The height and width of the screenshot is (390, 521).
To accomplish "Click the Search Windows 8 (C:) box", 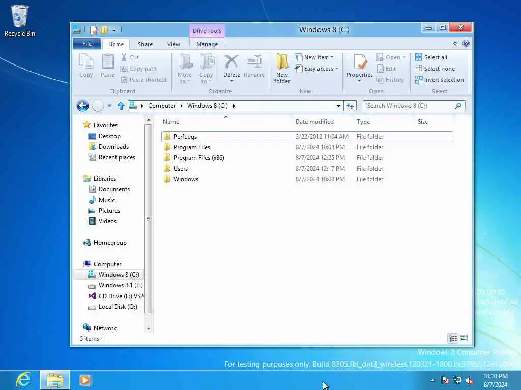I will pyautogui.click(x=414, y=106).
